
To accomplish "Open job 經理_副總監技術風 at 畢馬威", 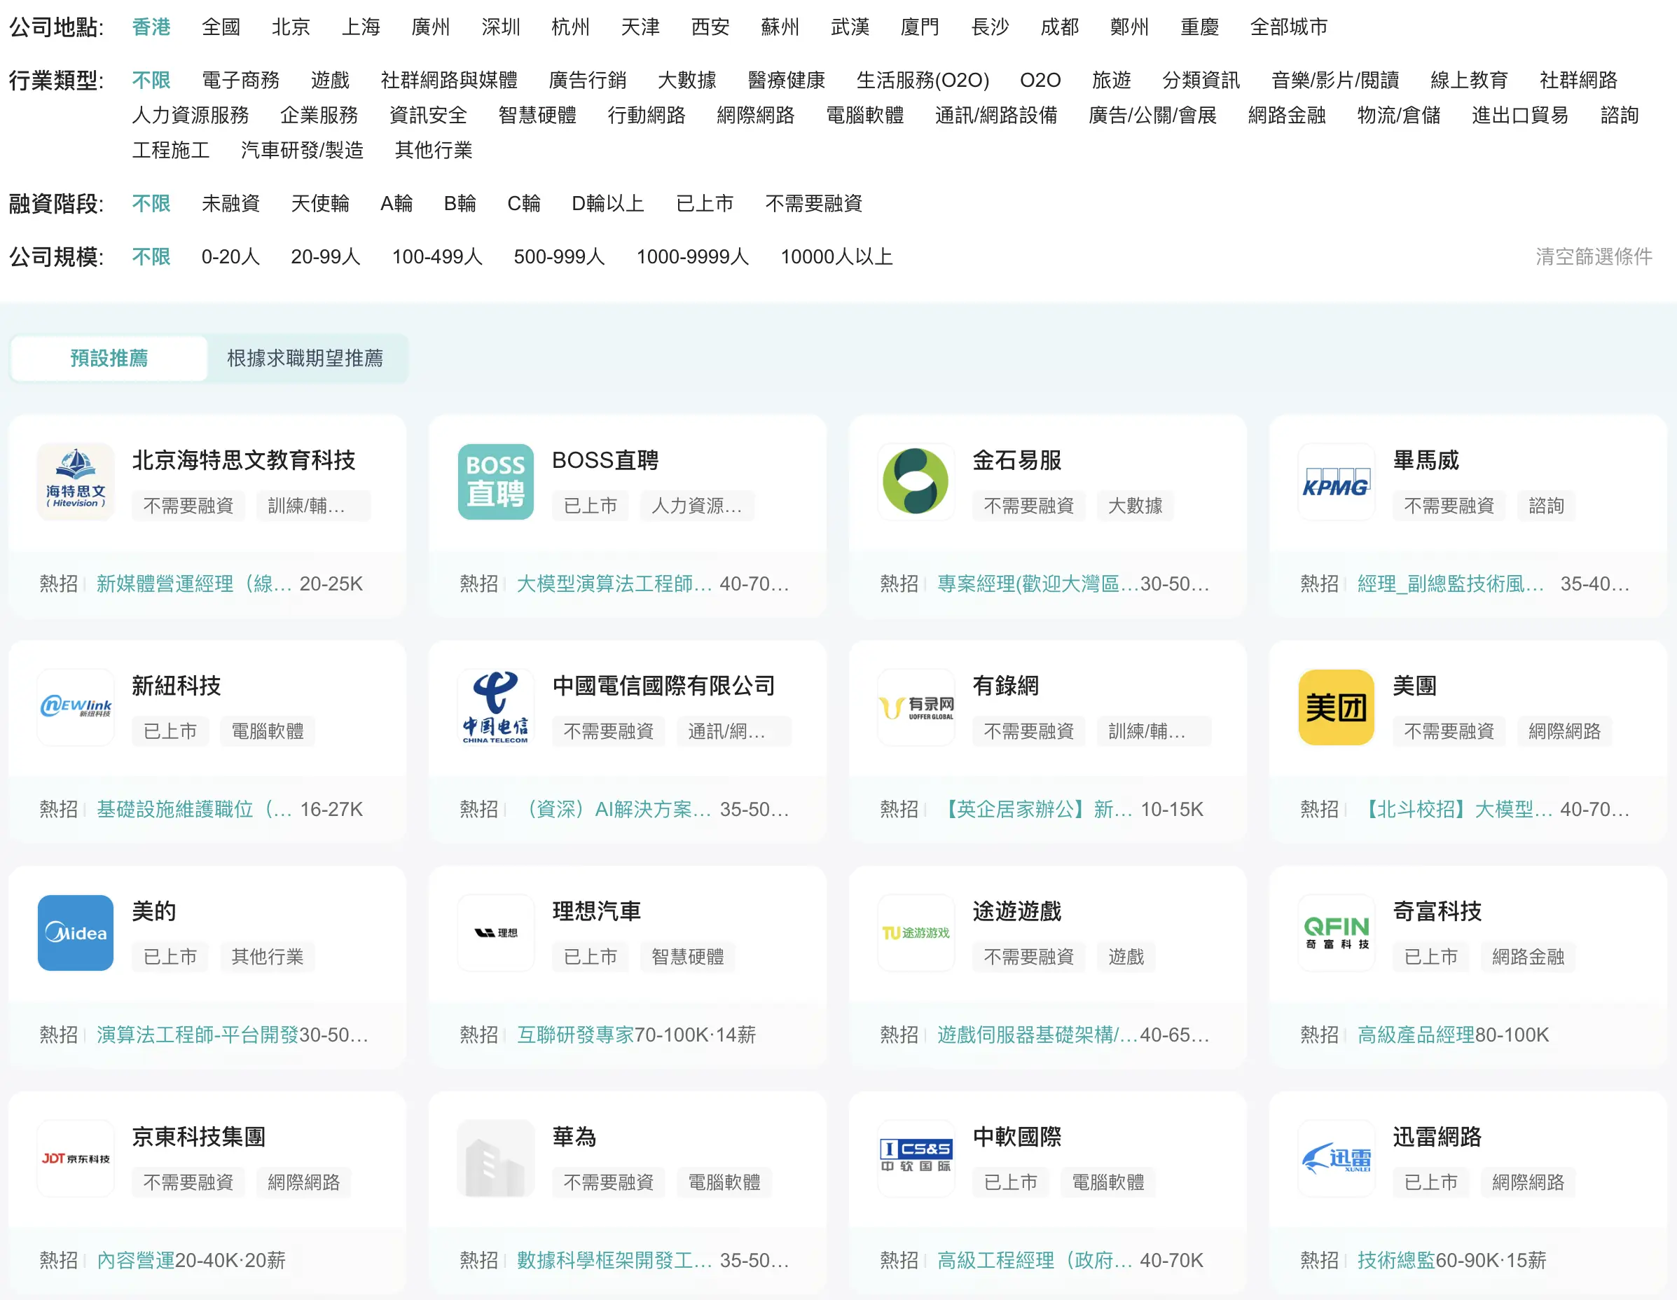I will [x=1451, y=583].
